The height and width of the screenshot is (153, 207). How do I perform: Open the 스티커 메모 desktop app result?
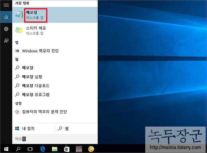pos(55,30)
